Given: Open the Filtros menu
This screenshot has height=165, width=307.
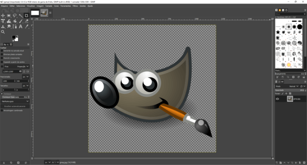Looking at the screenshot, I should (x=75, y=6).
